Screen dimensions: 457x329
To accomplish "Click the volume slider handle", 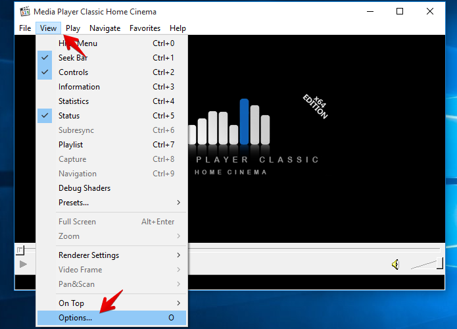I will pyautogui.click(x=440, y=263).
